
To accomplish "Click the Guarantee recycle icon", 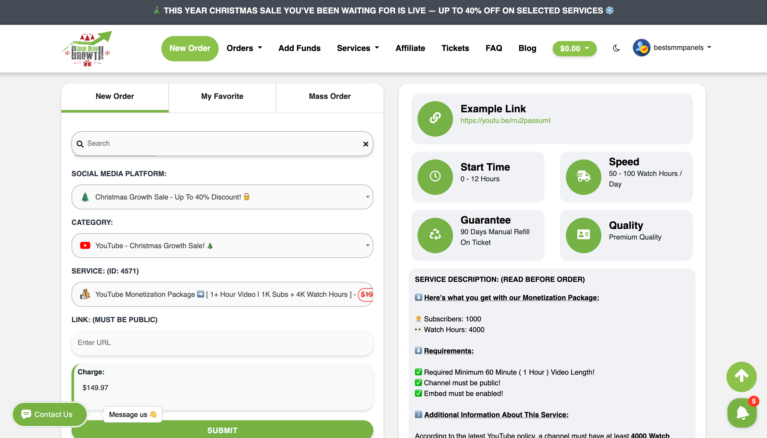I will click(x=435, y=235).
